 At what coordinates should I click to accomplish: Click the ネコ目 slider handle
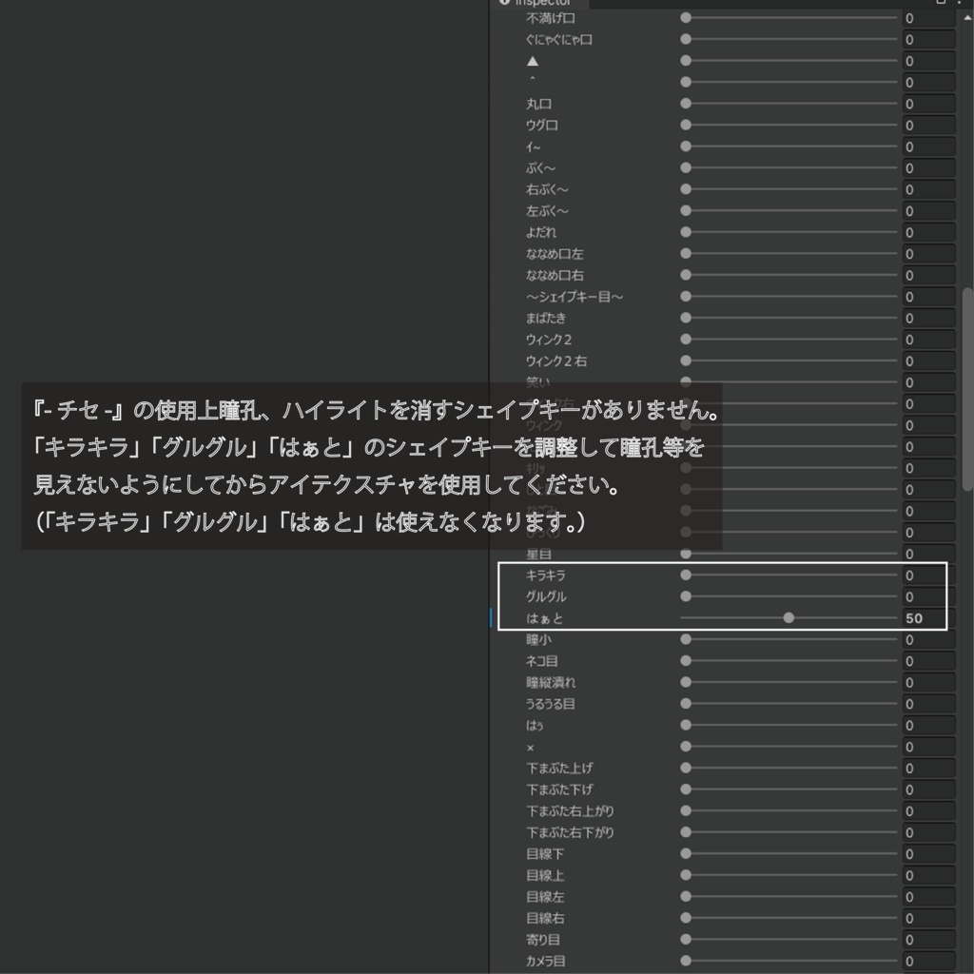[685, 661]
